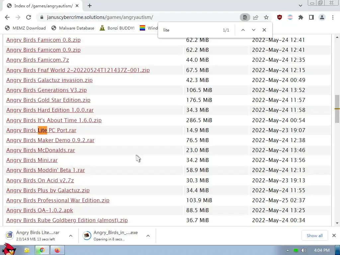This screenshot has width=340, height=255.
Task: Toggle the browser side panel
Action: (x=311, y=17)
